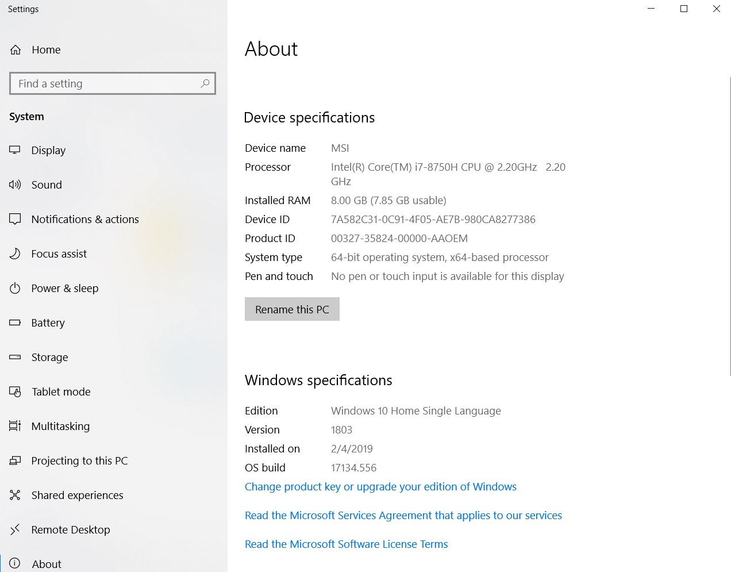
Task: Click the Device ID value text
Action: [x=433, y=219]
